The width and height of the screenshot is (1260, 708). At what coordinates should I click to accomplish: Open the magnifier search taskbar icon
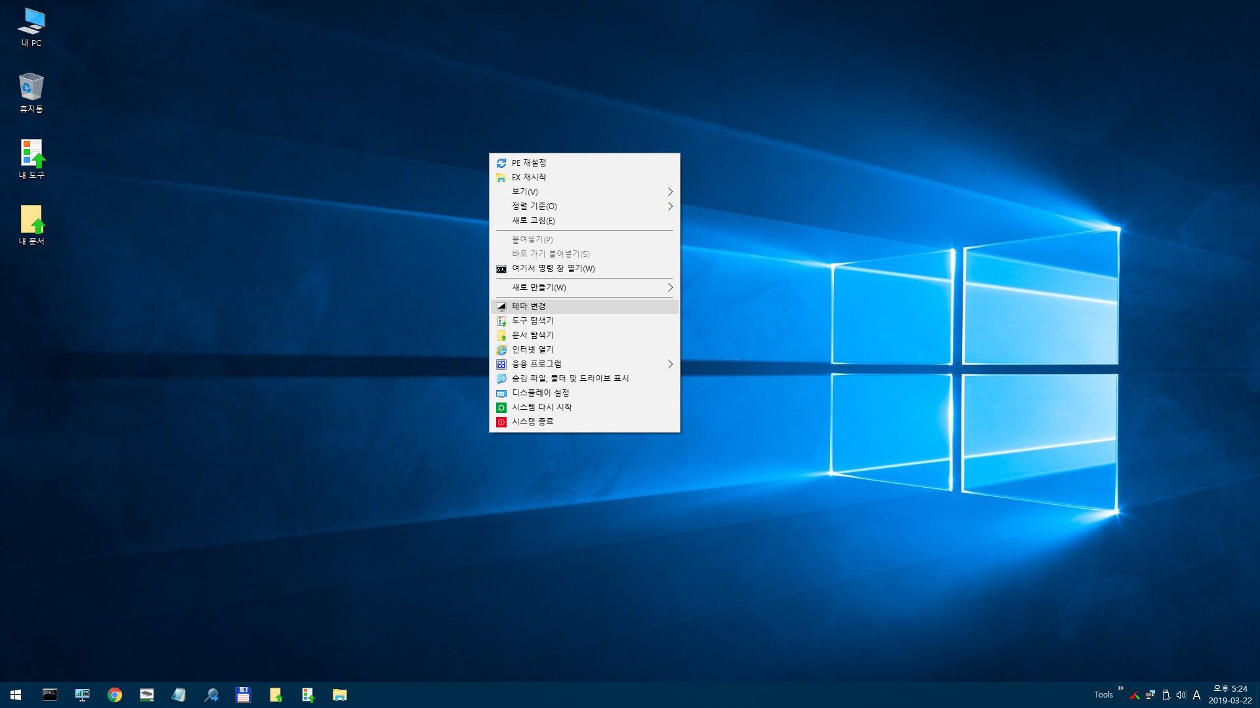(211, 695)
